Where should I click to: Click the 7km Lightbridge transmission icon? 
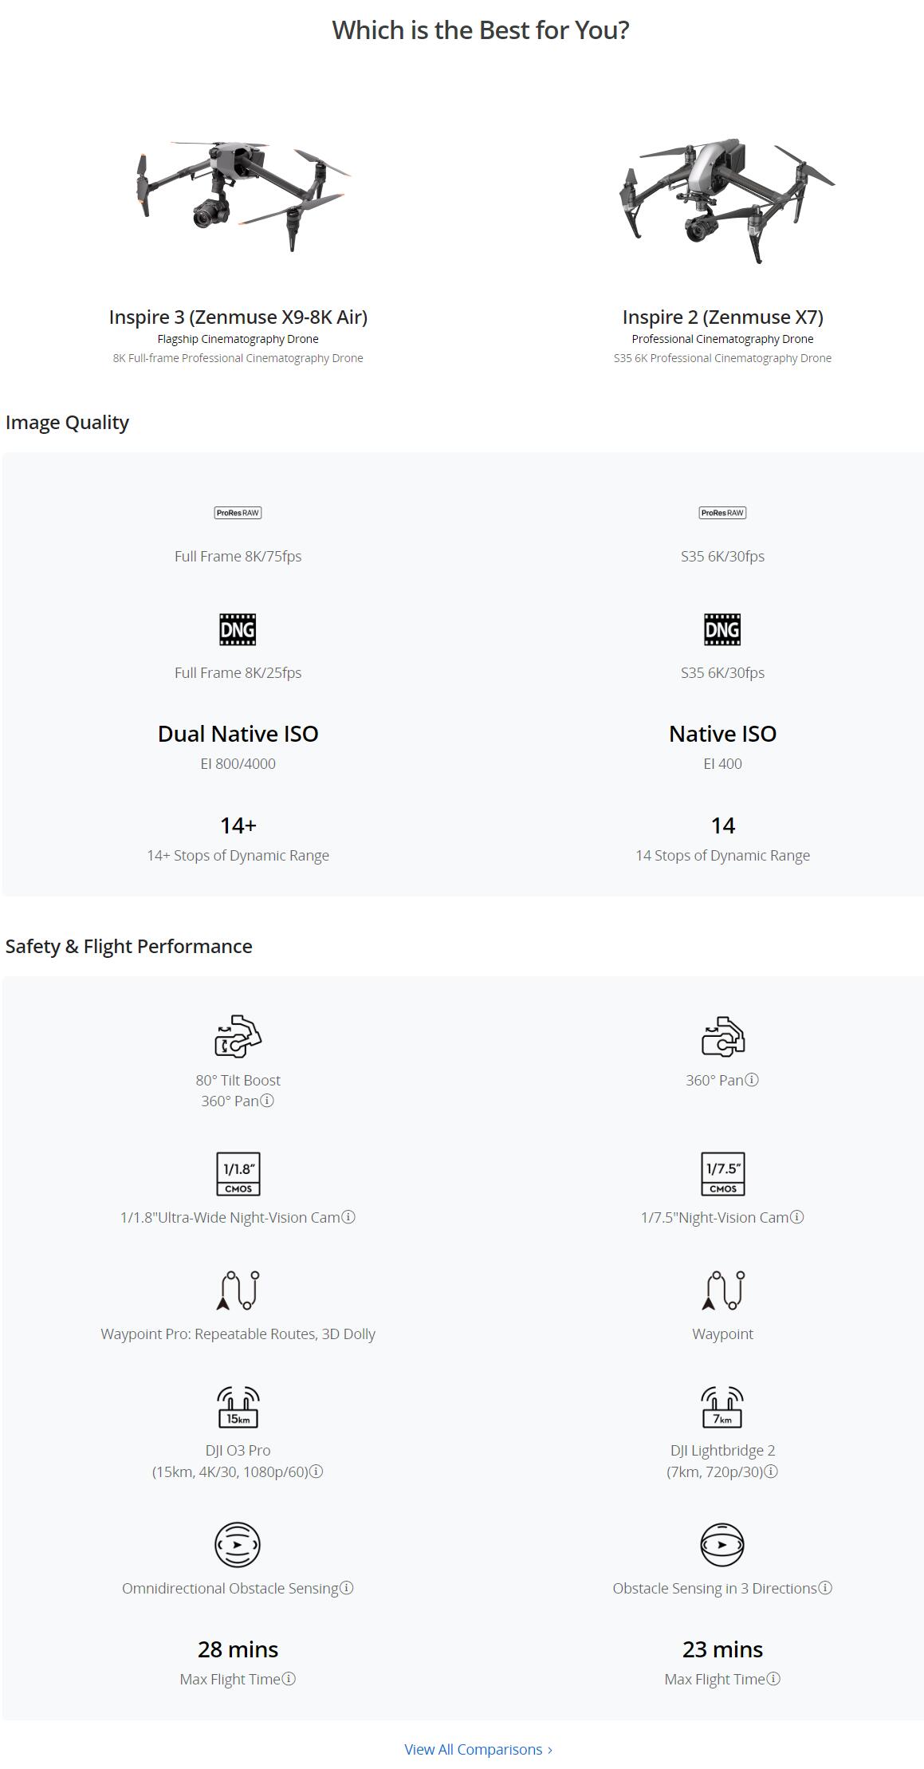(722, 1407)
